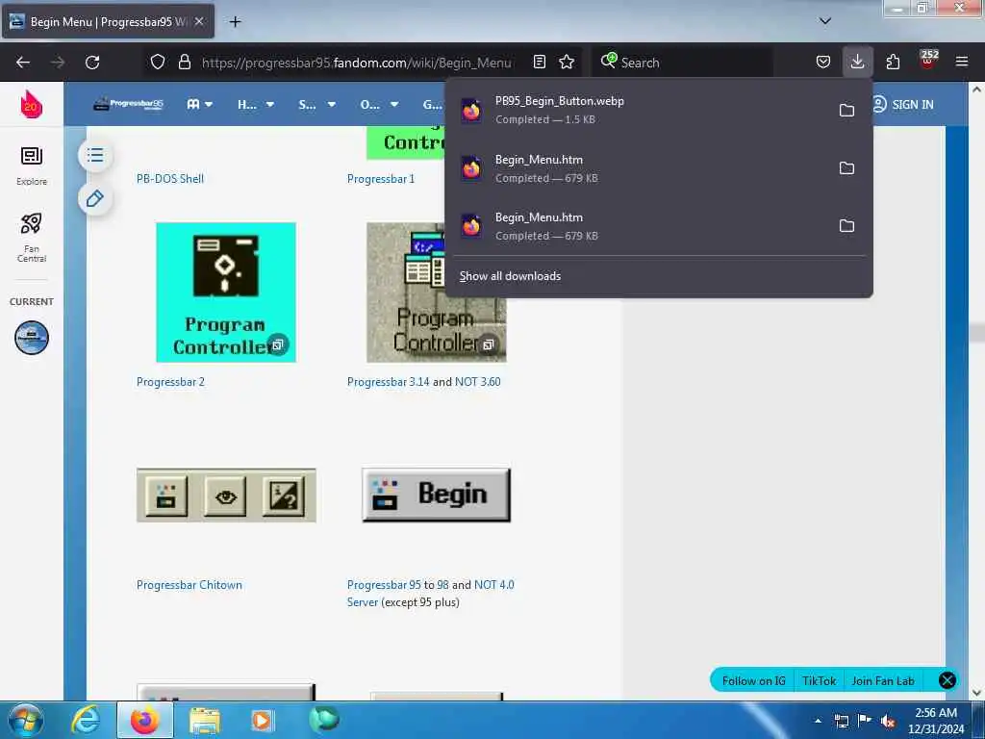Open the NOT 3.60 link
985x739 pixels.
click(x=477, y=381)
